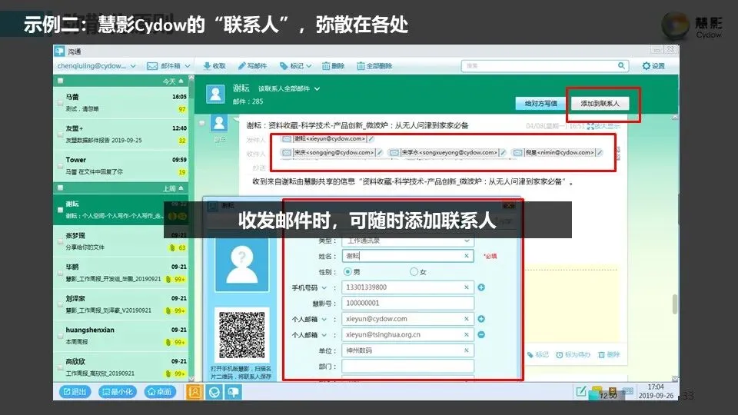Click 标为待办 clock icon under the message
The image size is (738, 415).
560,355
